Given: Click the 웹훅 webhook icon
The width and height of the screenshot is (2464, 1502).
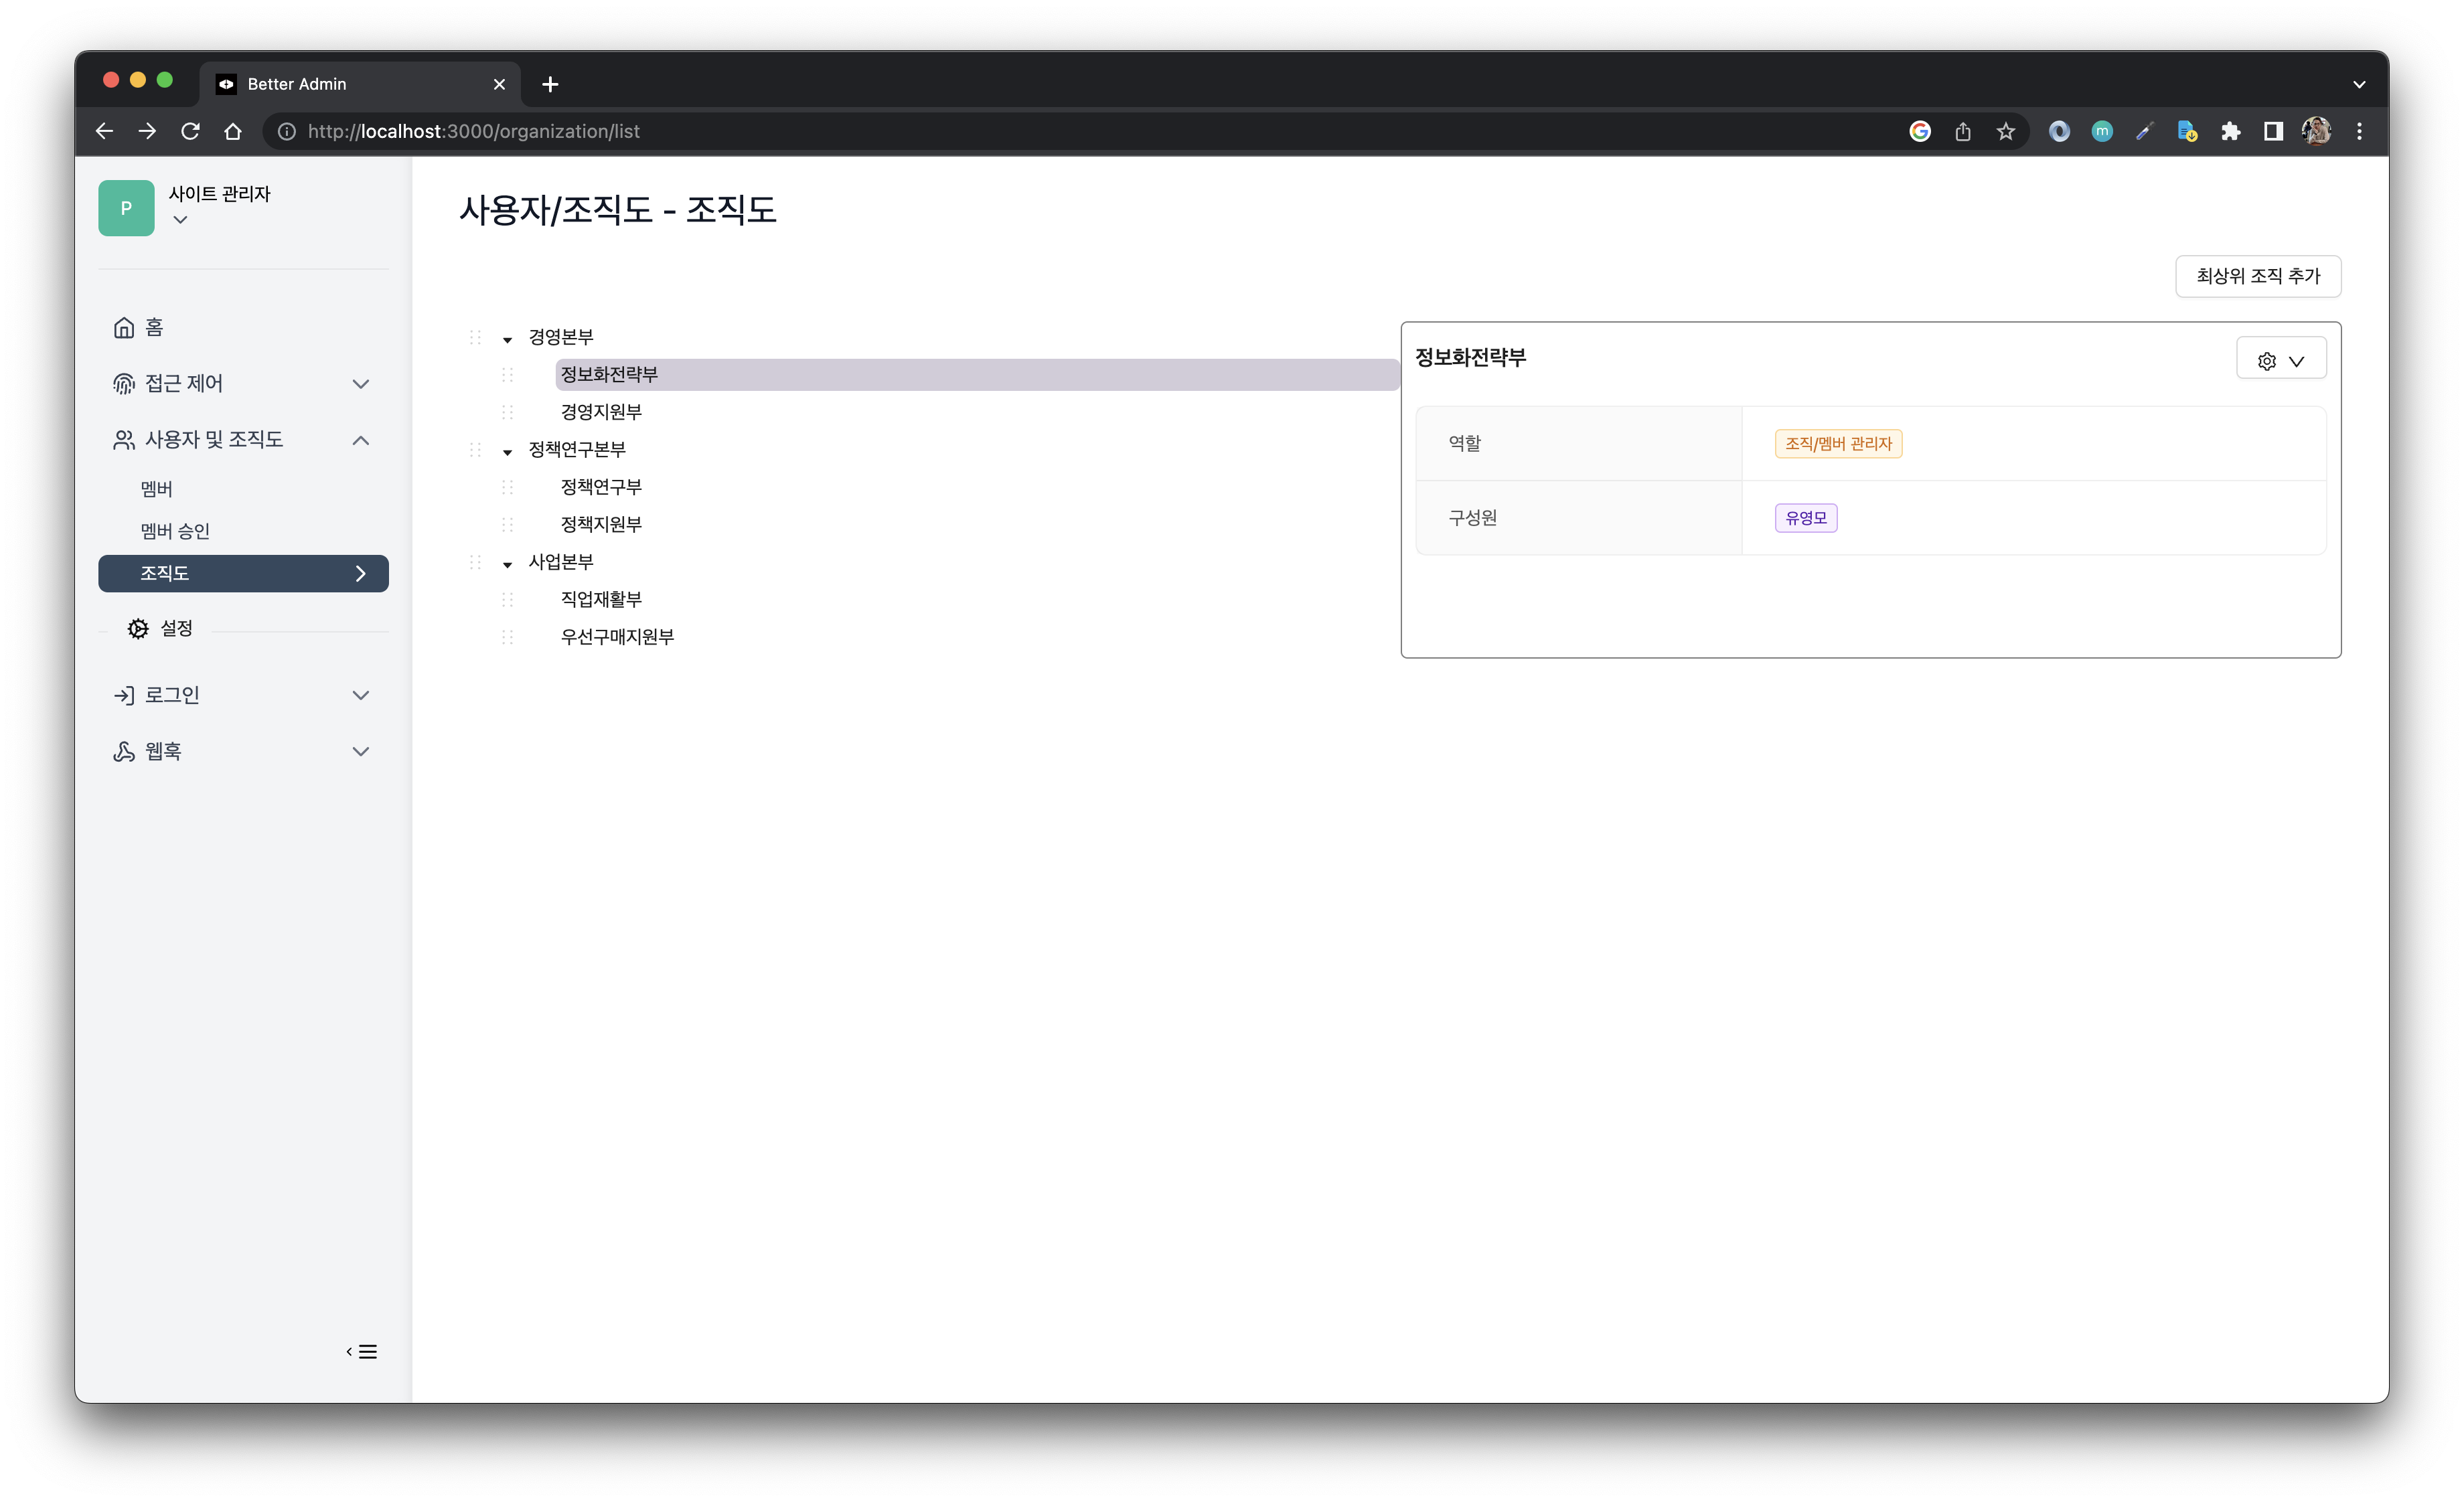Looking at the screenshot, I should point(123,750).
